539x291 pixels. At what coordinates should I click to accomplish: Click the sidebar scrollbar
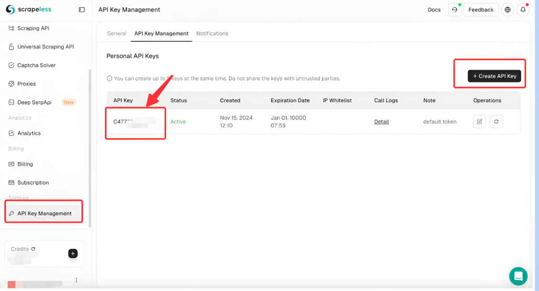[x=90, y=148]
